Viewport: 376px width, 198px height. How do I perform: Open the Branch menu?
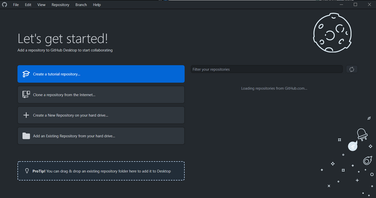pyautogui.click(x=81, y=5)
